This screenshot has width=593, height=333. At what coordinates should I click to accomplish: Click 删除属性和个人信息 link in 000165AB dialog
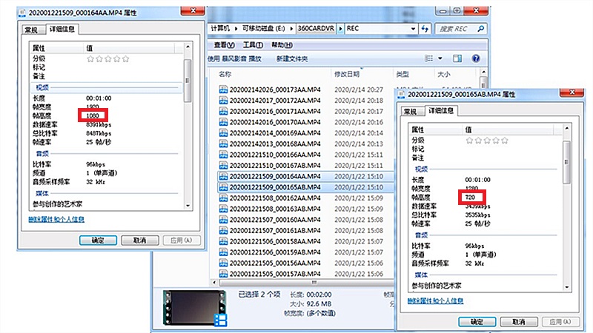point(435,300)
